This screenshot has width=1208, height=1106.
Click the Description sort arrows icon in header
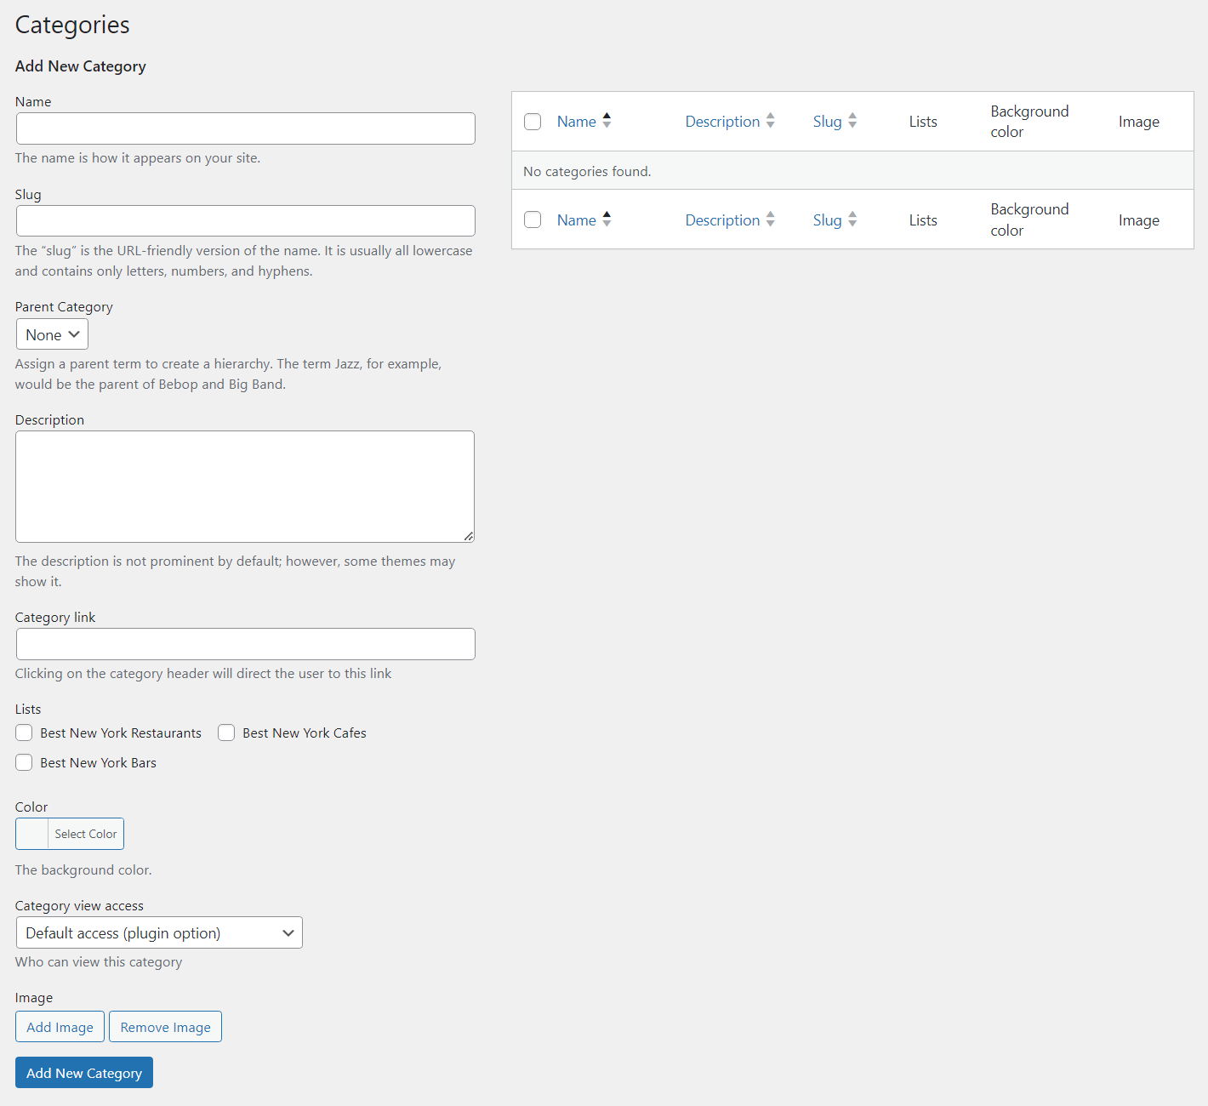[x=770, y=121]
